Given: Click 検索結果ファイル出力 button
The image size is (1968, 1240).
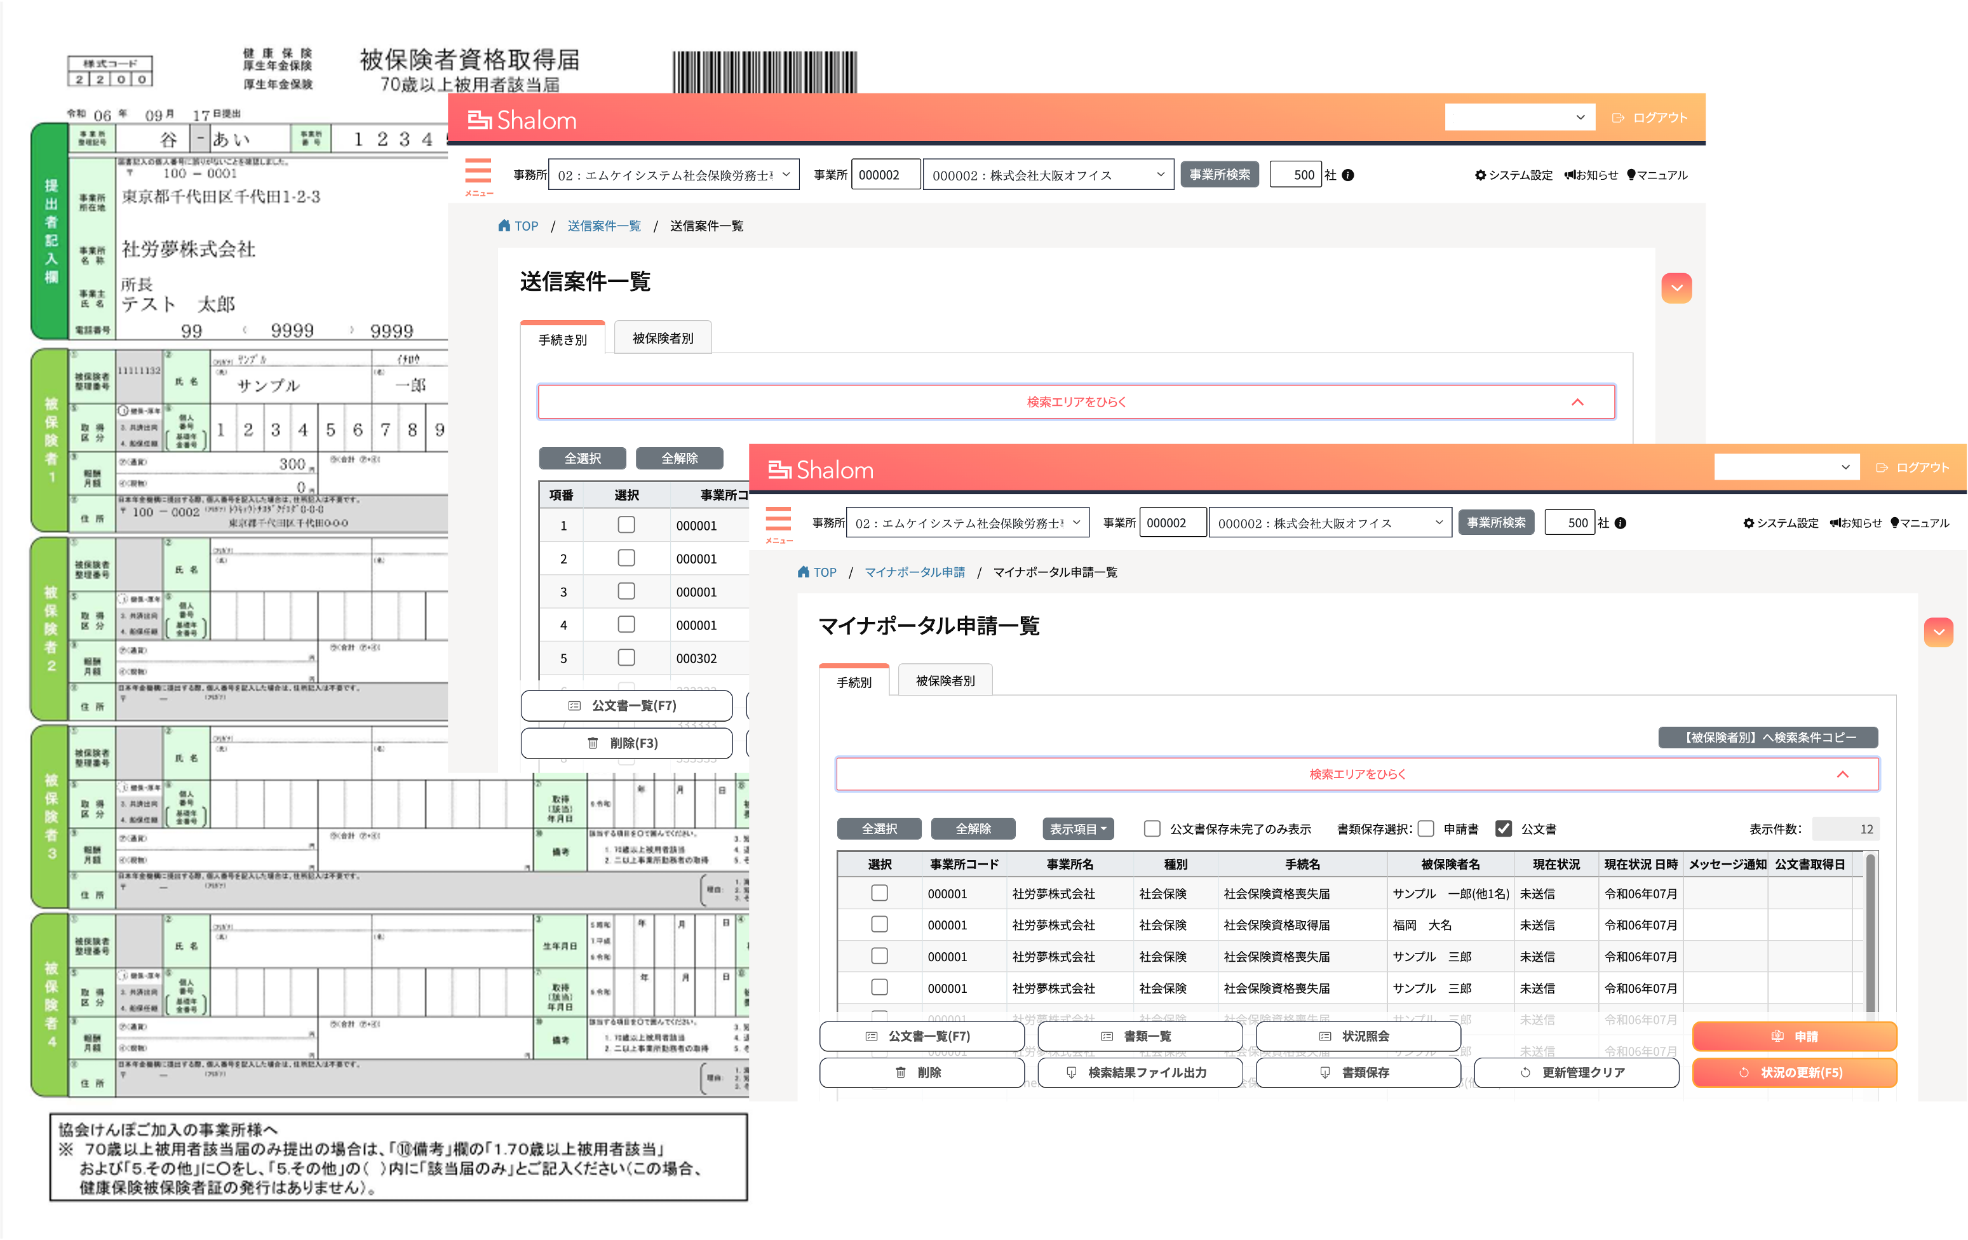Looking at the screenshot, I should 1139,1072.
